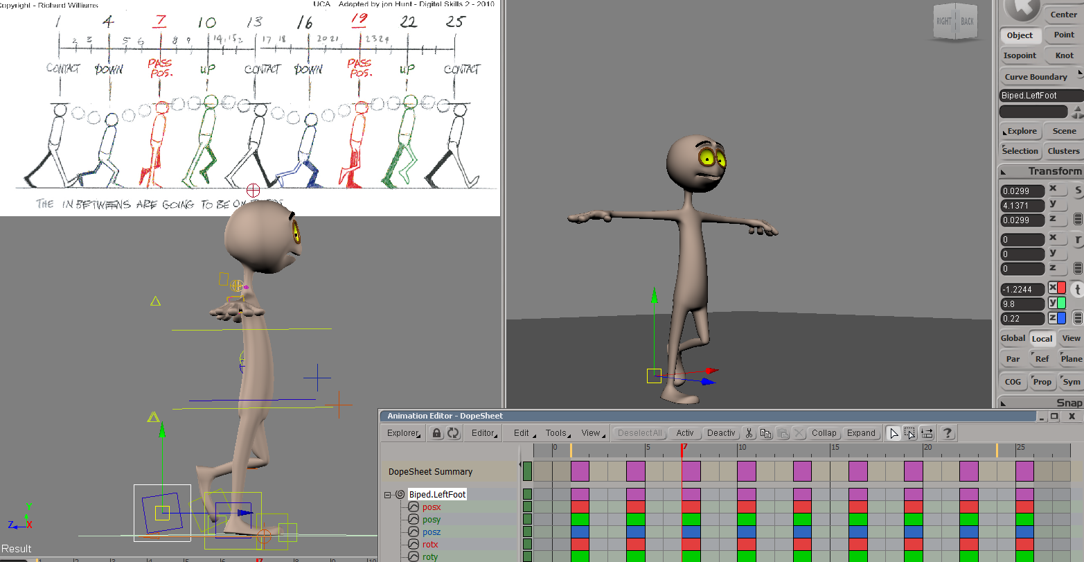Cut keys using the scissors icon
The image size is (1084, 562).
pyautogui.click(x=749, y=432)
